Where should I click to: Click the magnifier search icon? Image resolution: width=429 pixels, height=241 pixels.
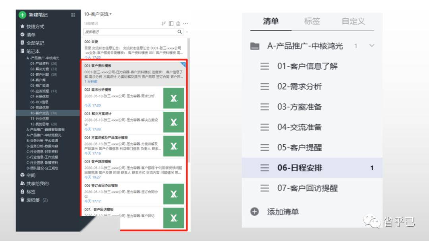[180, 32]
